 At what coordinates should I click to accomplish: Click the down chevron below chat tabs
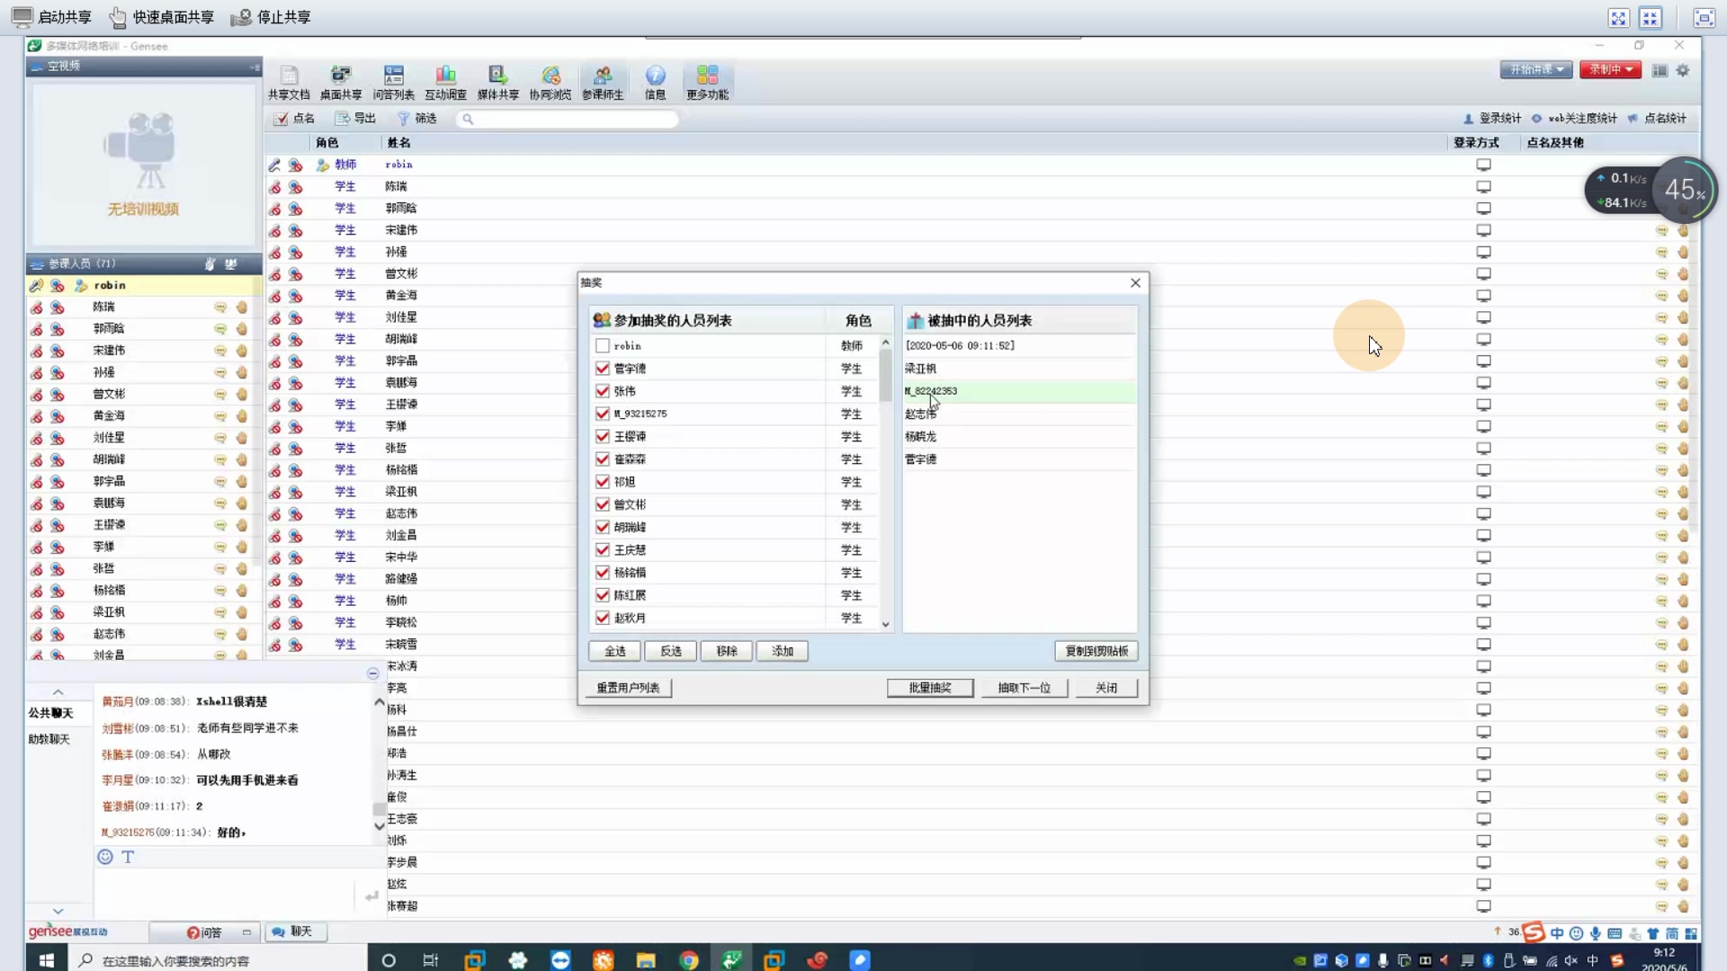point(58,911)
